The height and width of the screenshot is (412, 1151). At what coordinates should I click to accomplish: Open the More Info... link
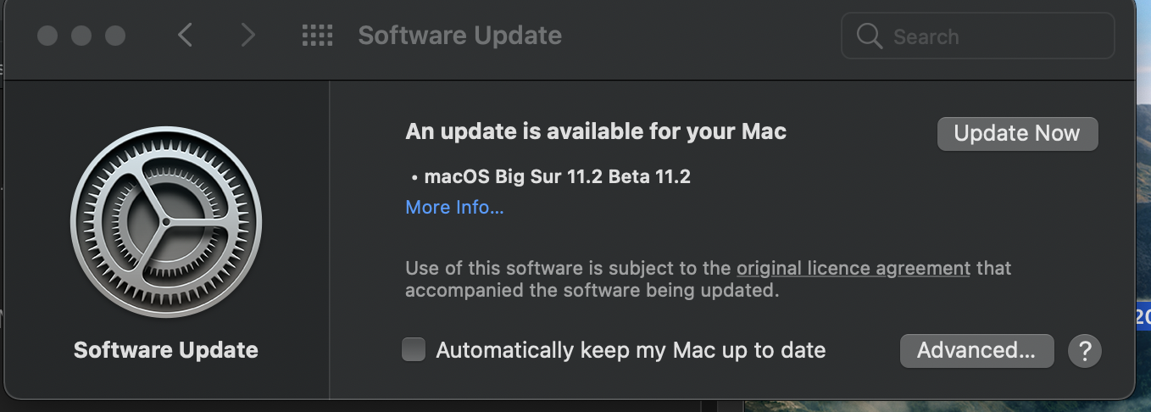(x=454, y=207)
